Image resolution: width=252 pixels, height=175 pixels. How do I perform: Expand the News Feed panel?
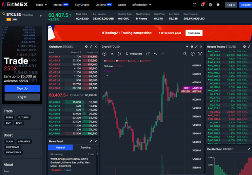(x=91, y=141)
